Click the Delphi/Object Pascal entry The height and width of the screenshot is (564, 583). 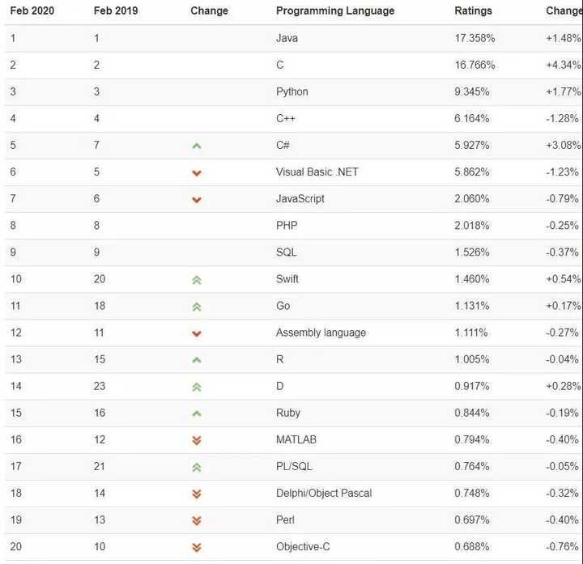coord(324,493)
